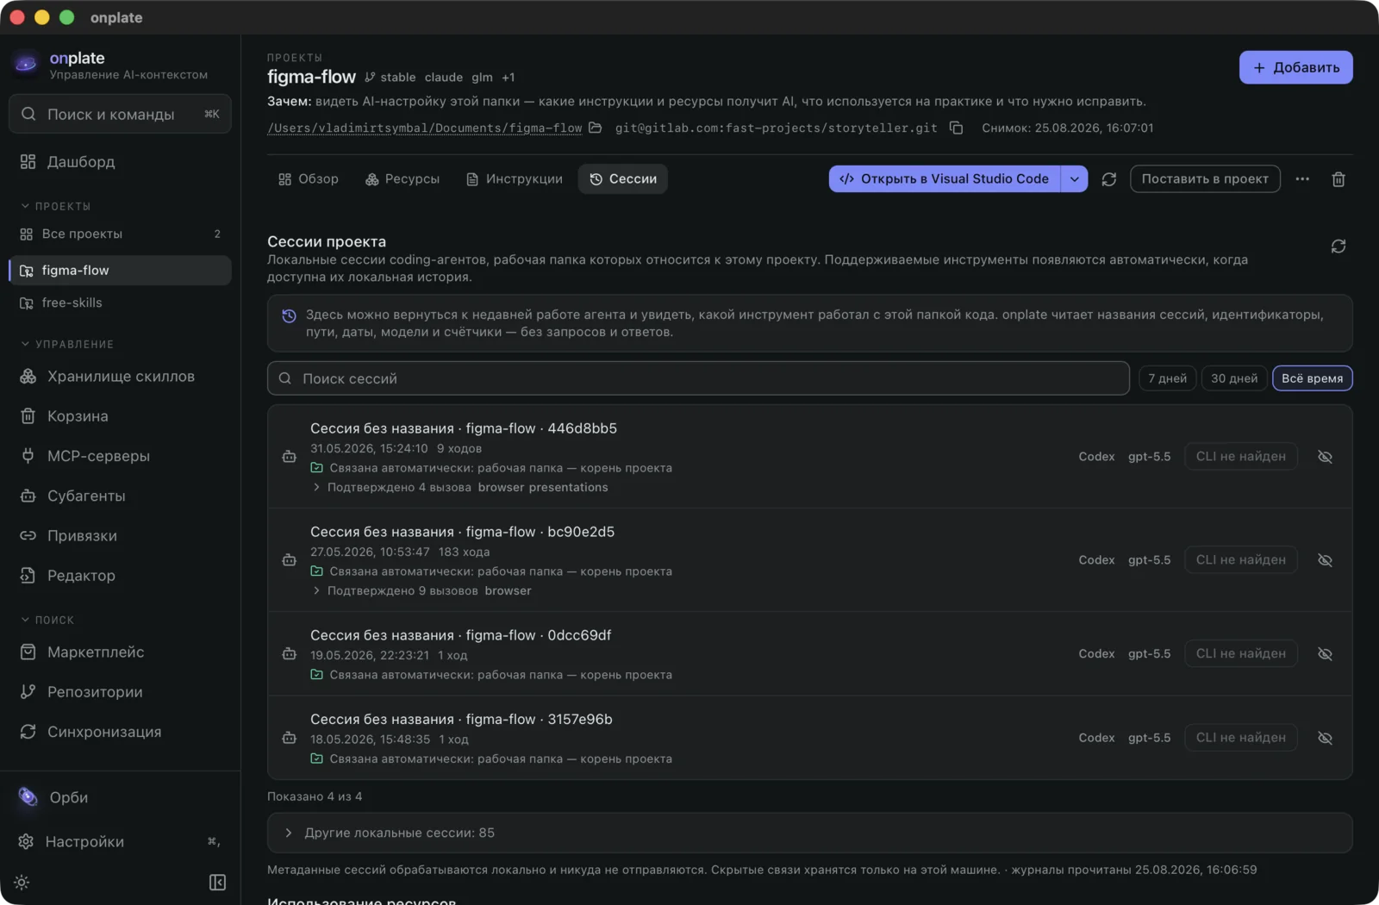1379x905 pixels.
Task: Click Открыть в Visual Studio Code
Action: click(x=945, y=179)
